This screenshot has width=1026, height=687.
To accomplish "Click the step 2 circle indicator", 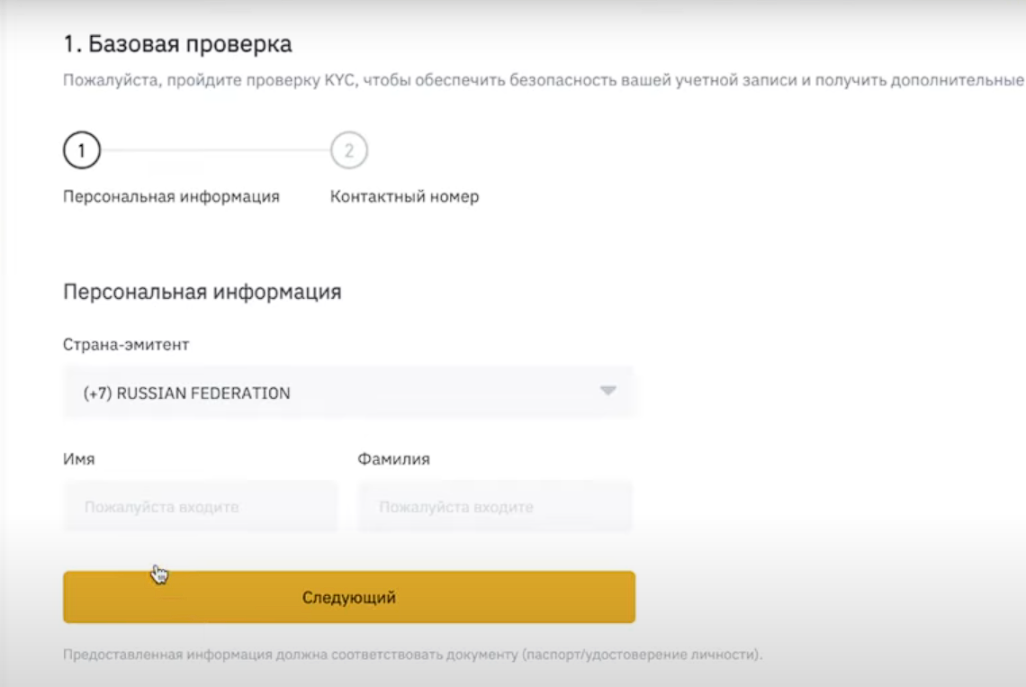I will click(349, 151).
